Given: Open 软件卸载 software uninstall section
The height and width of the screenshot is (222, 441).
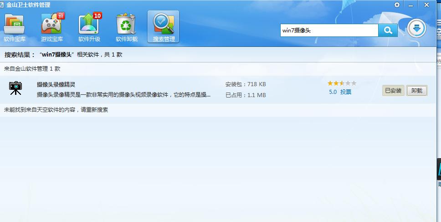Looking at the screenshot, I should [x=127, y=27].
